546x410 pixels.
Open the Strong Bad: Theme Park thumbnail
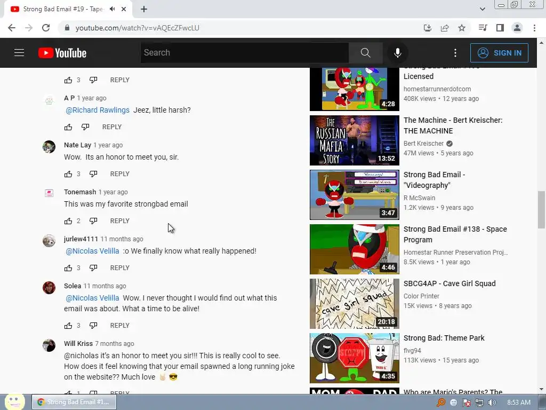[x=355, y=358]
